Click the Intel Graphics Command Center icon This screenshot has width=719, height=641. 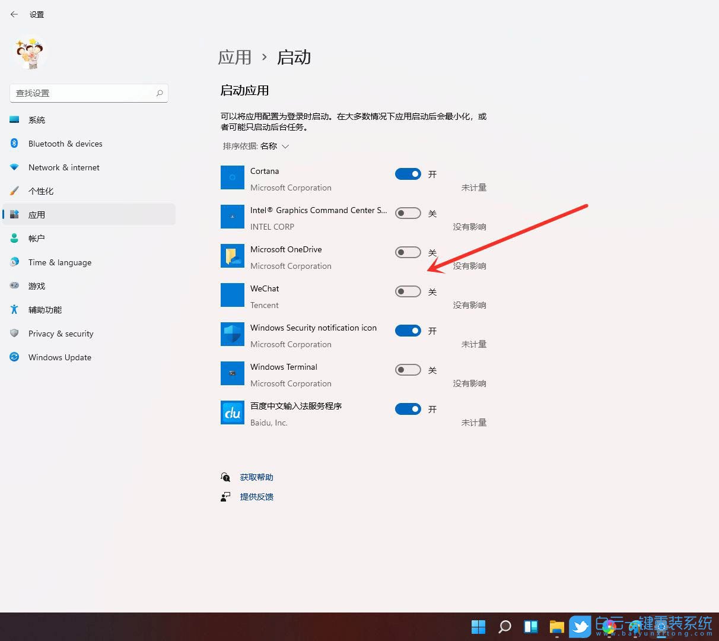point(232,216)
